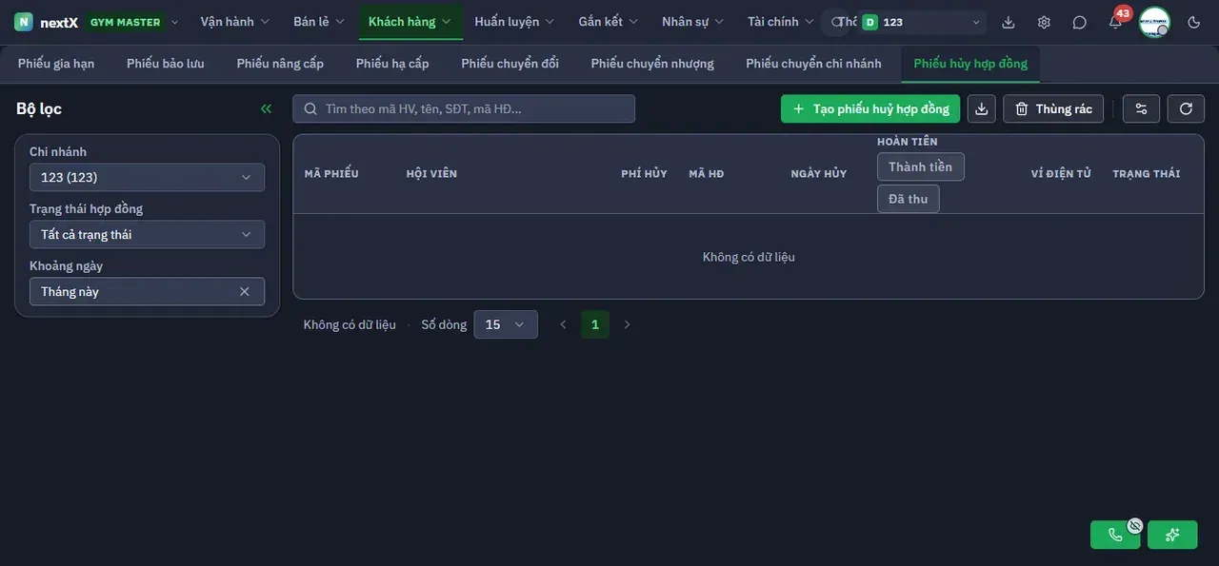Image resolution: width=1219 pixels, height=566 pixels.
Task: Open the Khách hàng menu
Action: [410, 22]
